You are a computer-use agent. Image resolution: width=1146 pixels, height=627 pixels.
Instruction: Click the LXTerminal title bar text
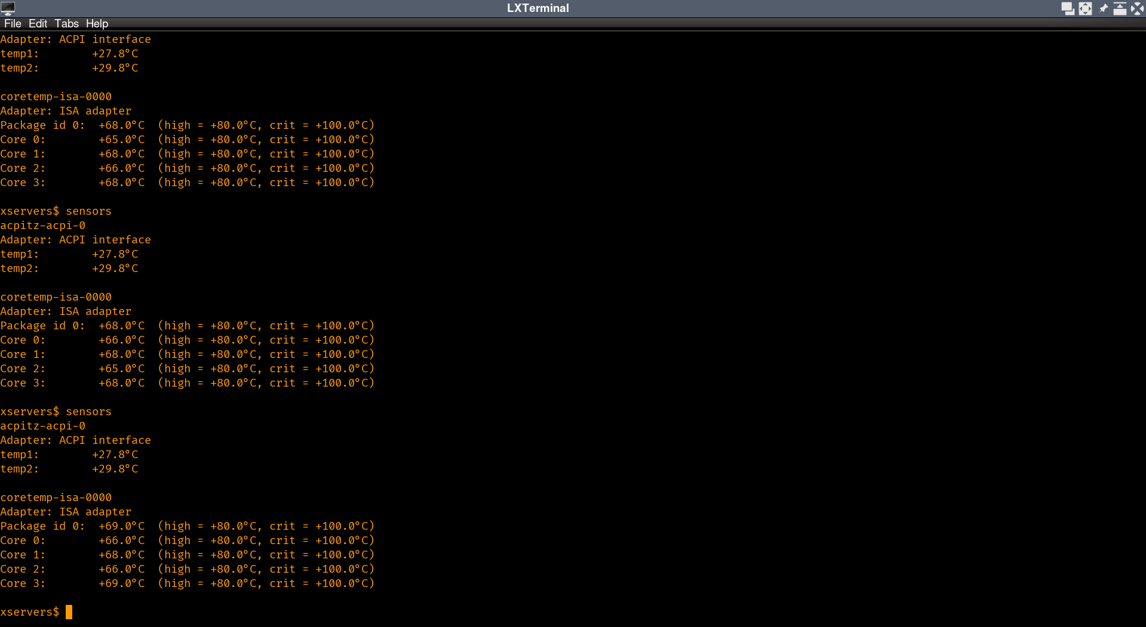pos(537,8)
